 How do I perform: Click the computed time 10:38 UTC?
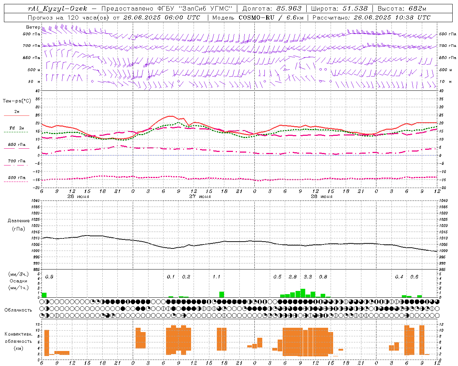[x=413, y=18]
